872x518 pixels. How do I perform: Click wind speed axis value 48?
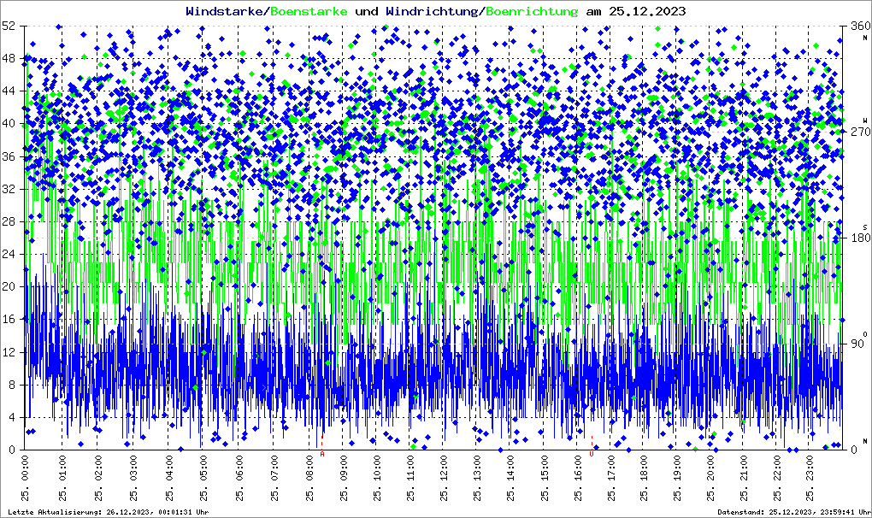[x=8, y=58]
